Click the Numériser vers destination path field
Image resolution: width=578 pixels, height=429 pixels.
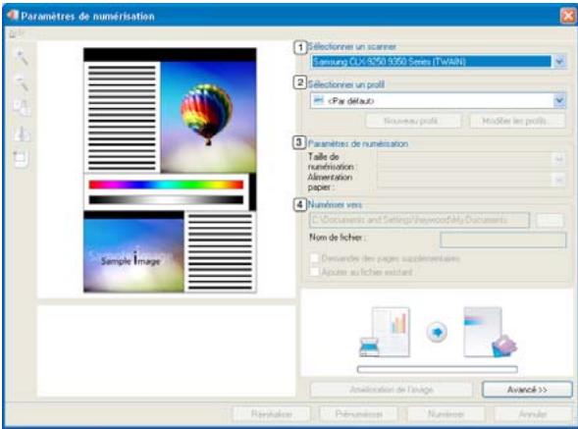click(419, 220)
